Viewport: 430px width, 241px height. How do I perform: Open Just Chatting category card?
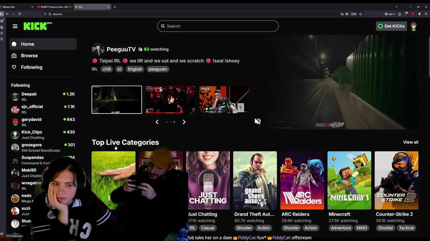(x=208, y=180)
